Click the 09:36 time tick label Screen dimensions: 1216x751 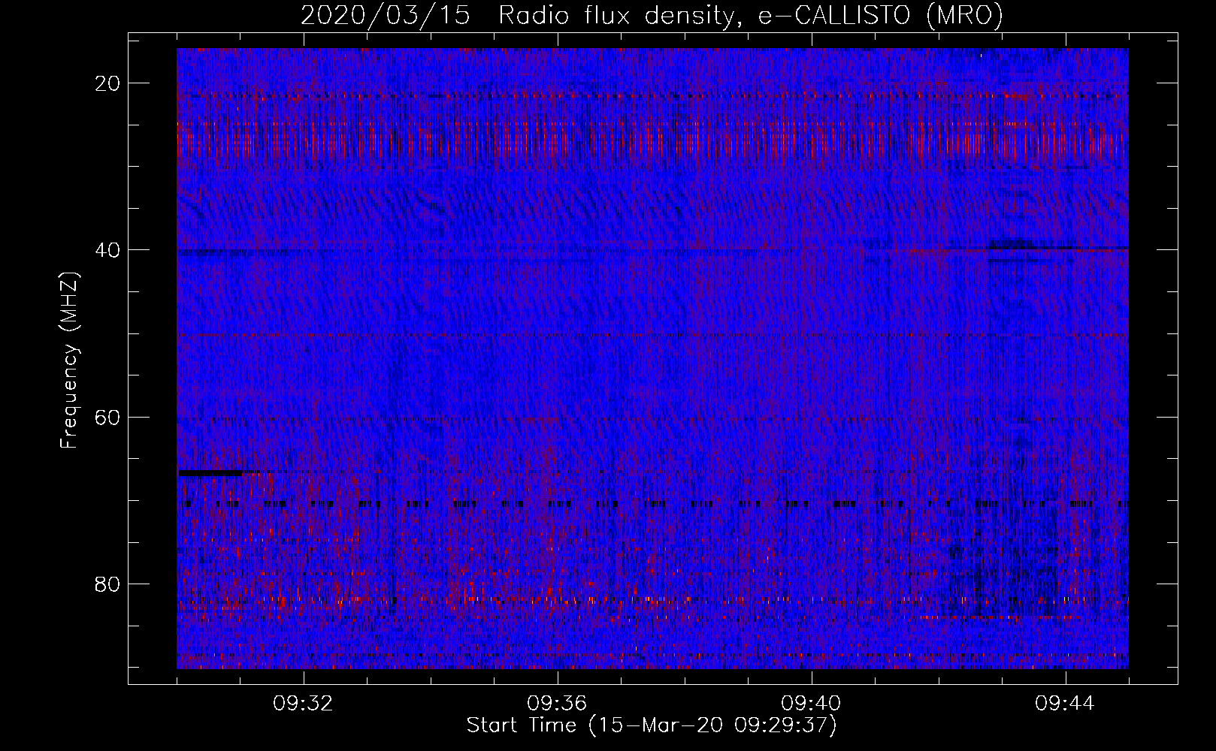point(557,704)
